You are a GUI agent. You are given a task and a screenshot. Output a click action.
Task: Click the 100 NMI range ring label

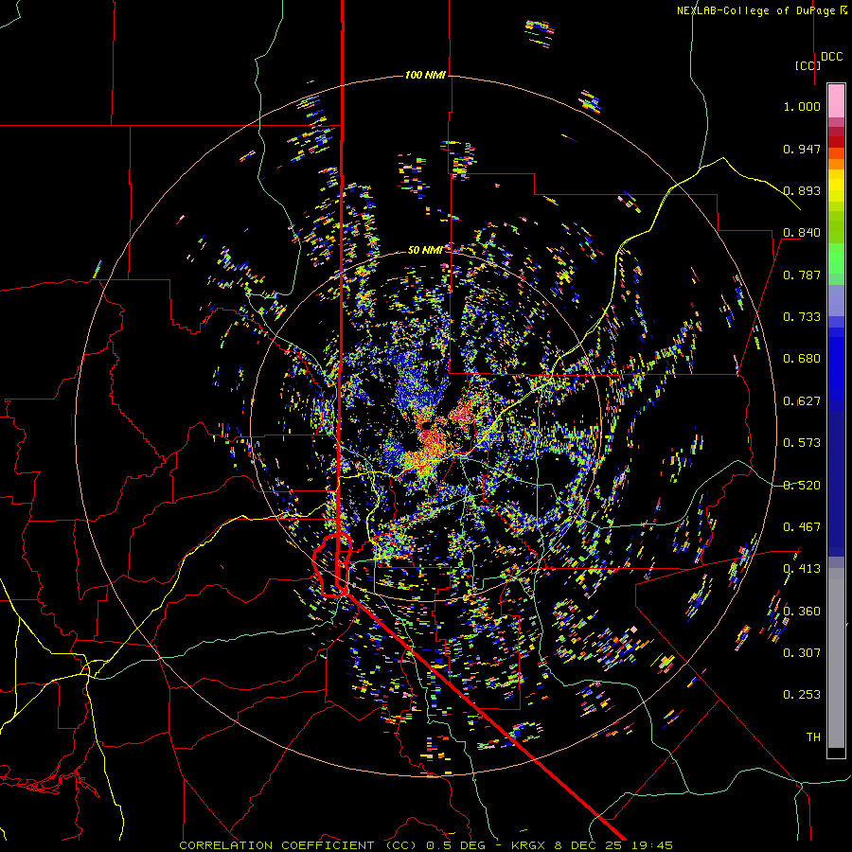point(425,75)
